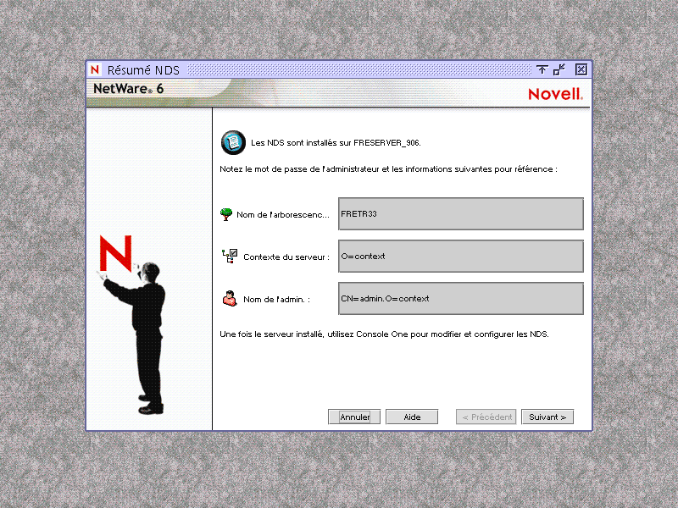Click the man holding red N image
This screenshot has width=678, height=508.
point(132,325)
